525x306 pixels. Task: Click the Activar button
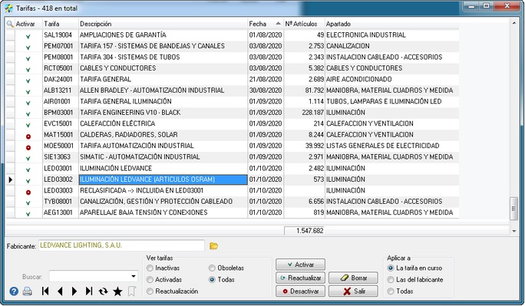point(300,265)
